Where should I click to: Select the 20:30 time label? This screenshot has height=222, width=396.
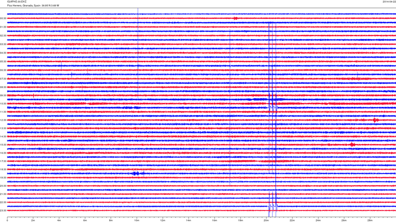pyautogui.click(x=3, y=186)
